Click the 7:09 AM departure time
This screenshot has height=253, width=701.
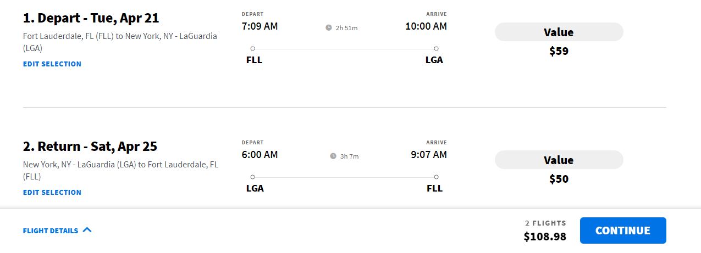point(260,26)
